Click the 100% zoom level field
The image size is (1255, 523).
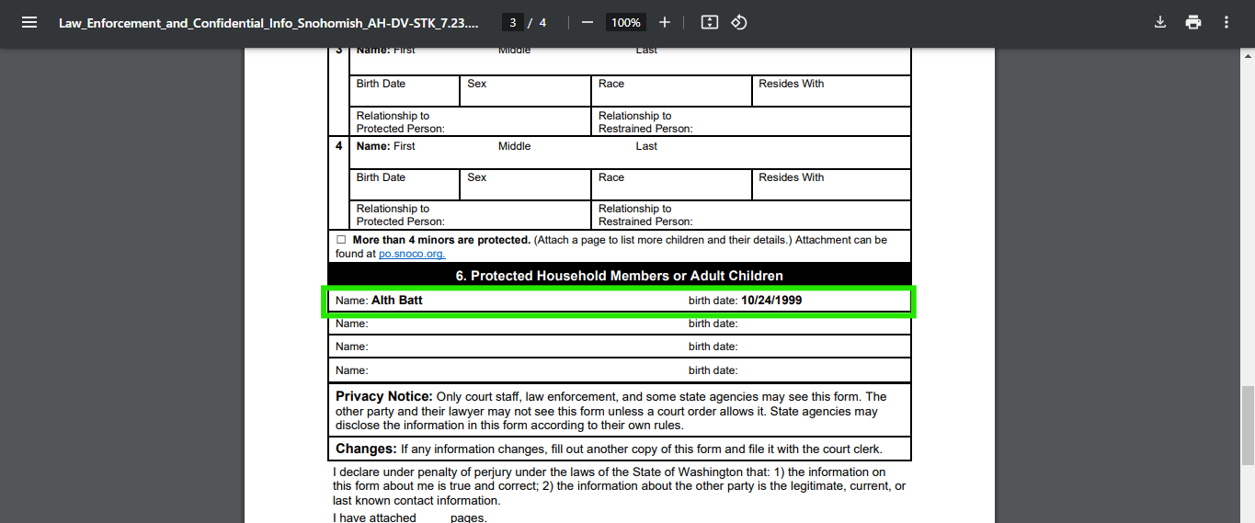tap(626, 22)
